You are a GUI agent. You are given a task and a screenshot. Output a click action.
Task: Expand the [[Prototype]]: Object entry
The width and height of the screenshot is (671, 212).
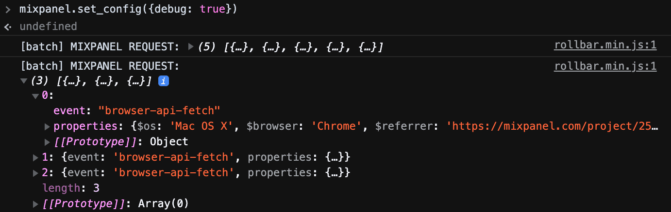[47, 142]
